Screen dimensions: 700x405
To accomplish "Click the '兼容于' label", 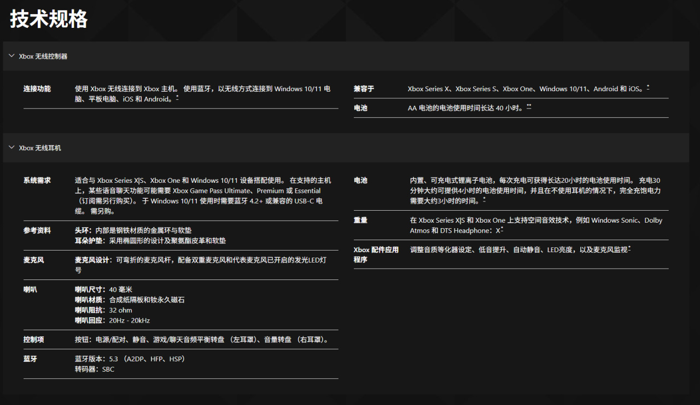I will (364, 89).
